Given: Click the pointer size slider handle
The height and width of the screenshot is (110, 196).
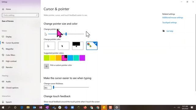Looking at the screenshot, I should click(x=66, y=34).
